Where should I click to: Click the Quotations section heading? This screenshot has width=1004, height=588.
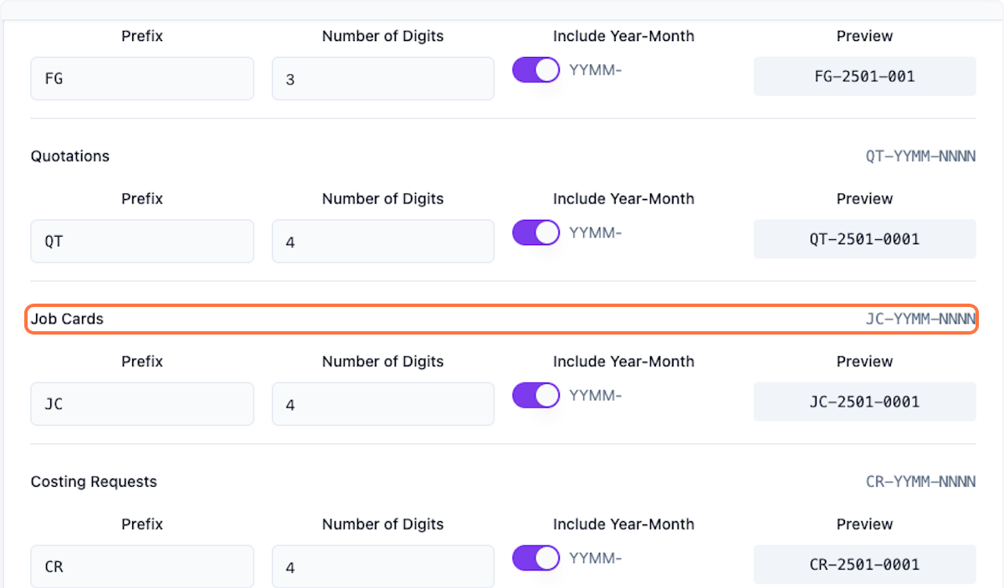point(70,156)
